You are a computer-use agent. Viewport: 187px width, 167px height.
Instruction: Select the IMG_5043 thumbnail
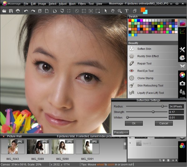pos(13,147)
